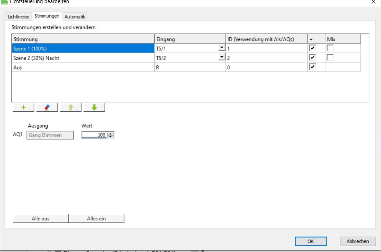Enable Mix for Szene 1 (100%)
Screen dimensions: 381x252
pos(330,48)
